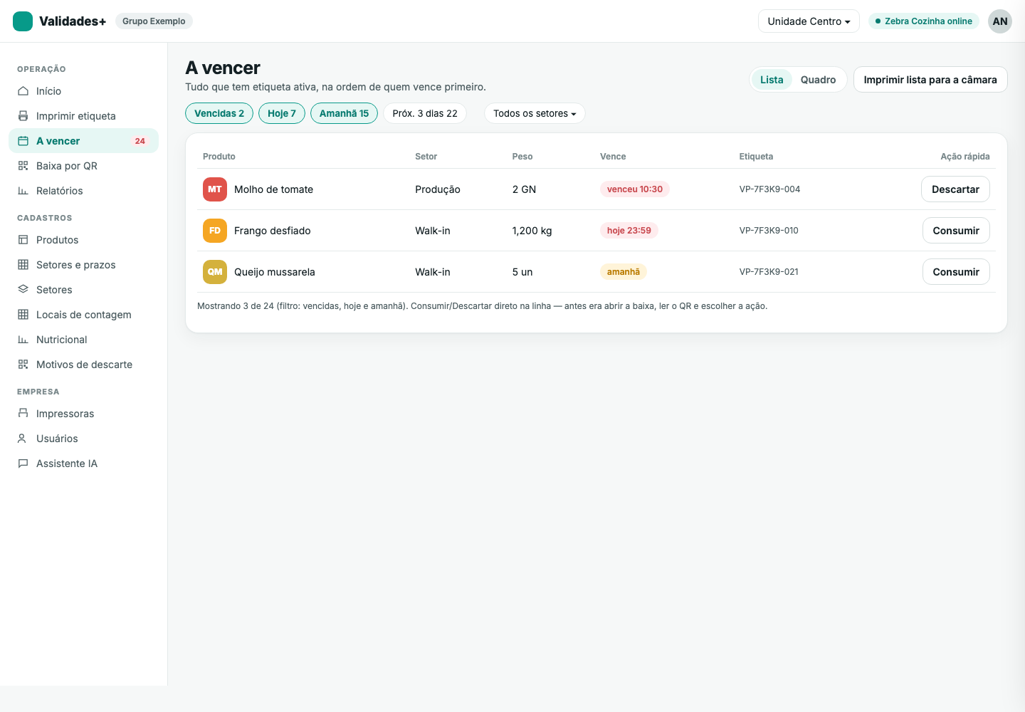Click the layers icon next to Setores

coord(23,290)
